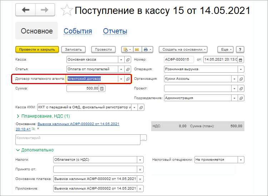Click the Приложение input field
The height and width of the screenshot is (196, 268).
click(95, 189)
